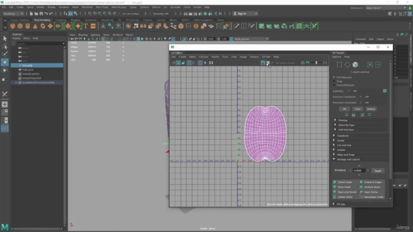Select the Tweak/Marquee radio option
Image resolution: width=413 pixels, height=232 pixels.
[334, 85]
